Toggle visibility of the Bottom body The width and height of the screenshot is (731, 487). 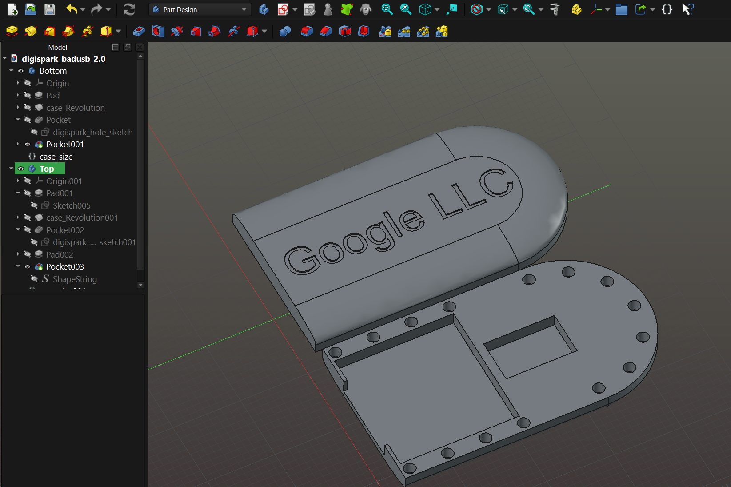(x=21, y=71)
